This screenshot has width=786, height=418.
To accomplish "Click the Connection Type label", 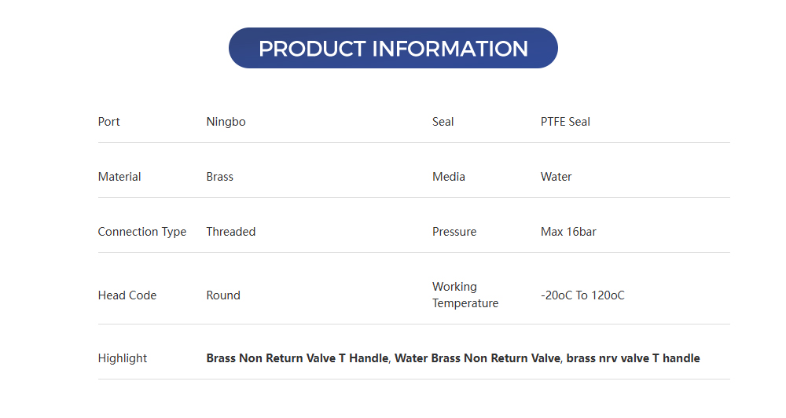I will [142, 232].
